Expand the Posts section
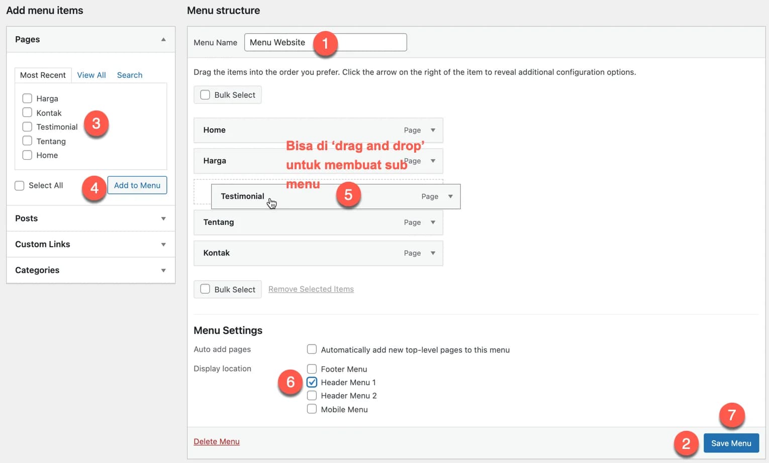Screen dimensions: 769x463 163,218
